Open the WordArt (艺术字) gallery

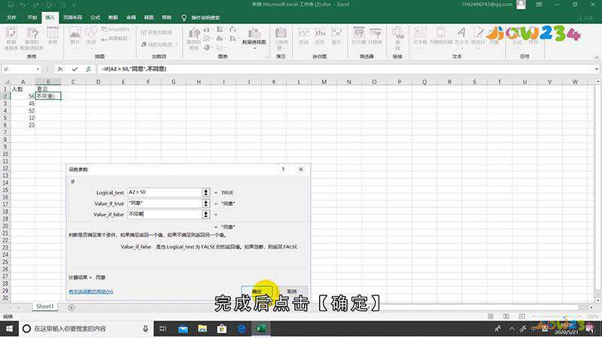[x=461, y=36]
